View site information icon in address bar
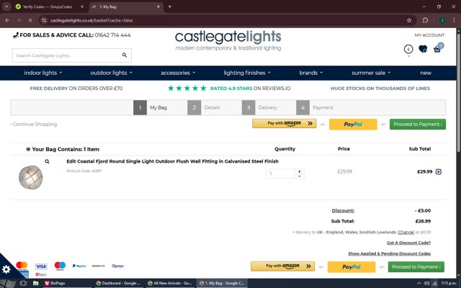The image size is (461, 288). (44, 20)
